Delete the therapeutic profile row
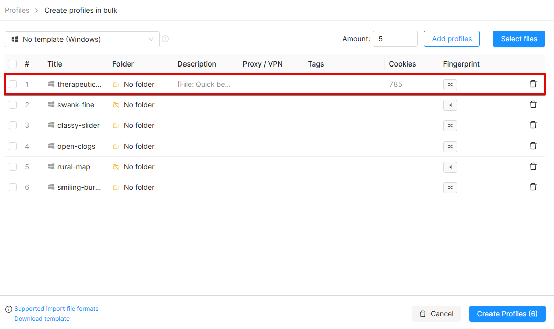The width and height of the screenshot is (554, 329). pos(533,84)
